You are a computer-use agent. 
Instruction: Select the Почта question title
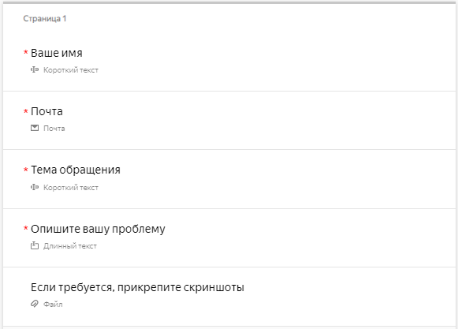click(x=47, y=111)
